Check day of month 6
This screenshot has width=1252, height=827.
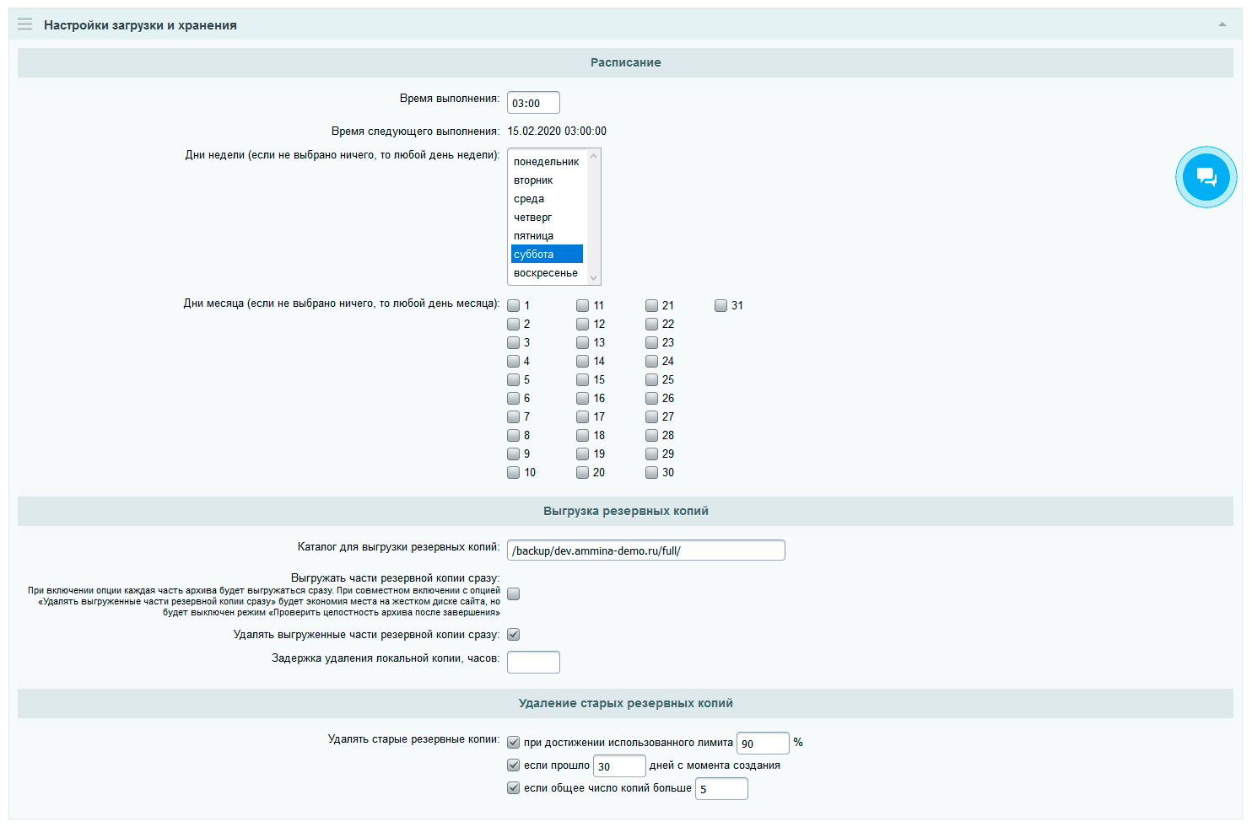point(513,398)
